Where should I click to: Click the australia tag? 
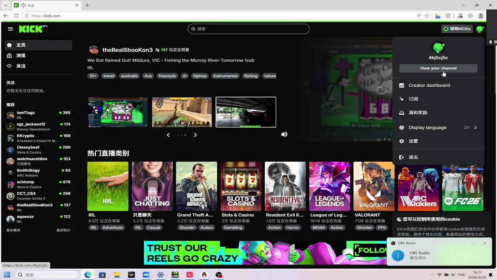point(129,76)
